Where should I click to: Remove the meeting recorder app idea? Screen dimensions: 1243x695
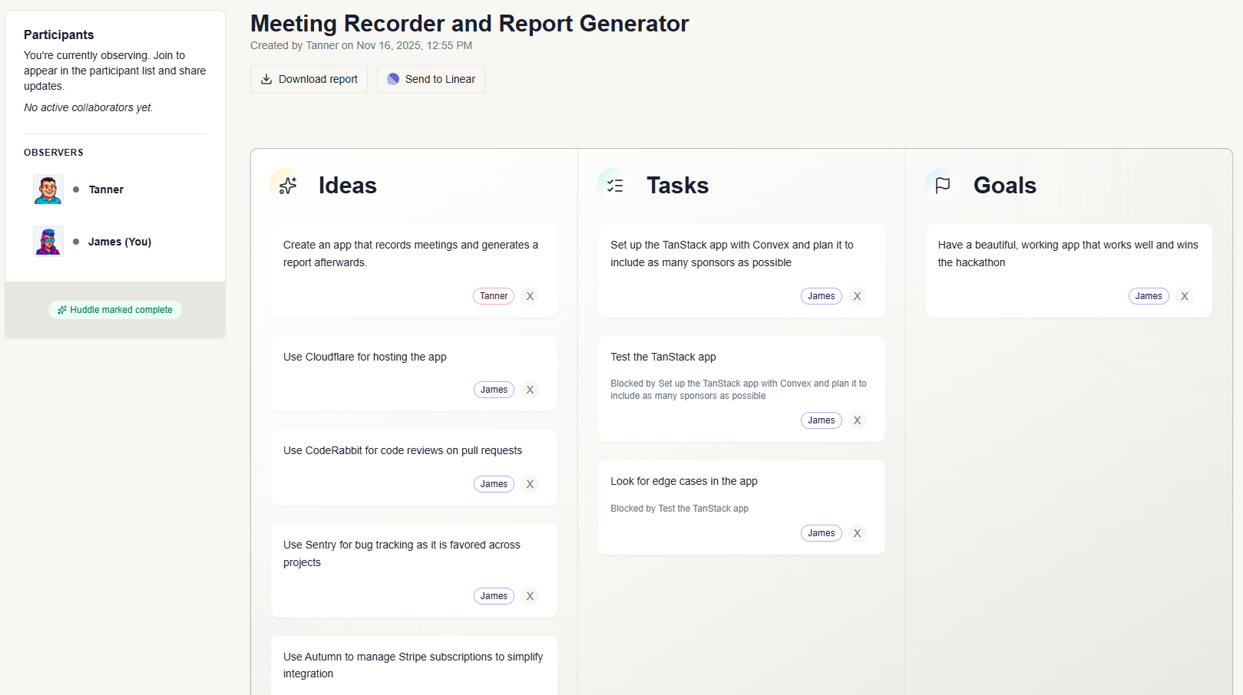[530, 296]
